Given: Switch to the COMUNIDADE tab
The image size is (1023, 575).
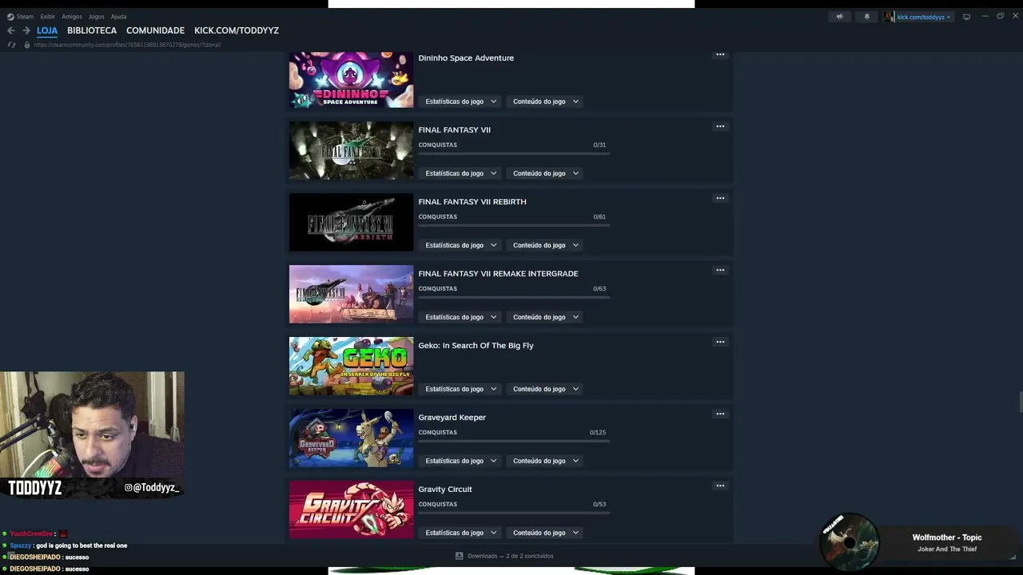Looking at the screenshot, I should 155,30.
